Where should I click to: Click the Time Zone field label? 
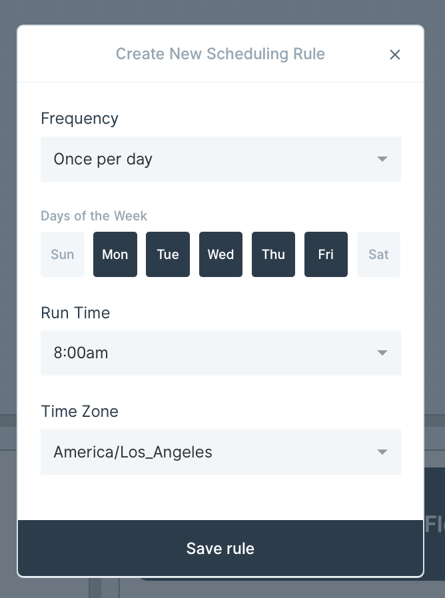tap(79, 412)
